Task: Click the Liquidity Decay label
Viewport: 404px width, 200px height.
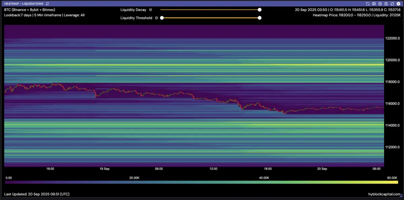Action: pos(133,10)
